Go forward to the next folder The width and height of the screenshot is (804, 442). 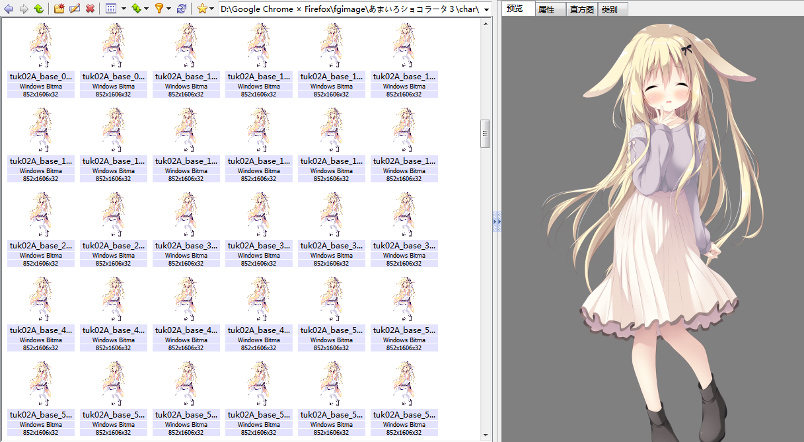click(24, 9)
